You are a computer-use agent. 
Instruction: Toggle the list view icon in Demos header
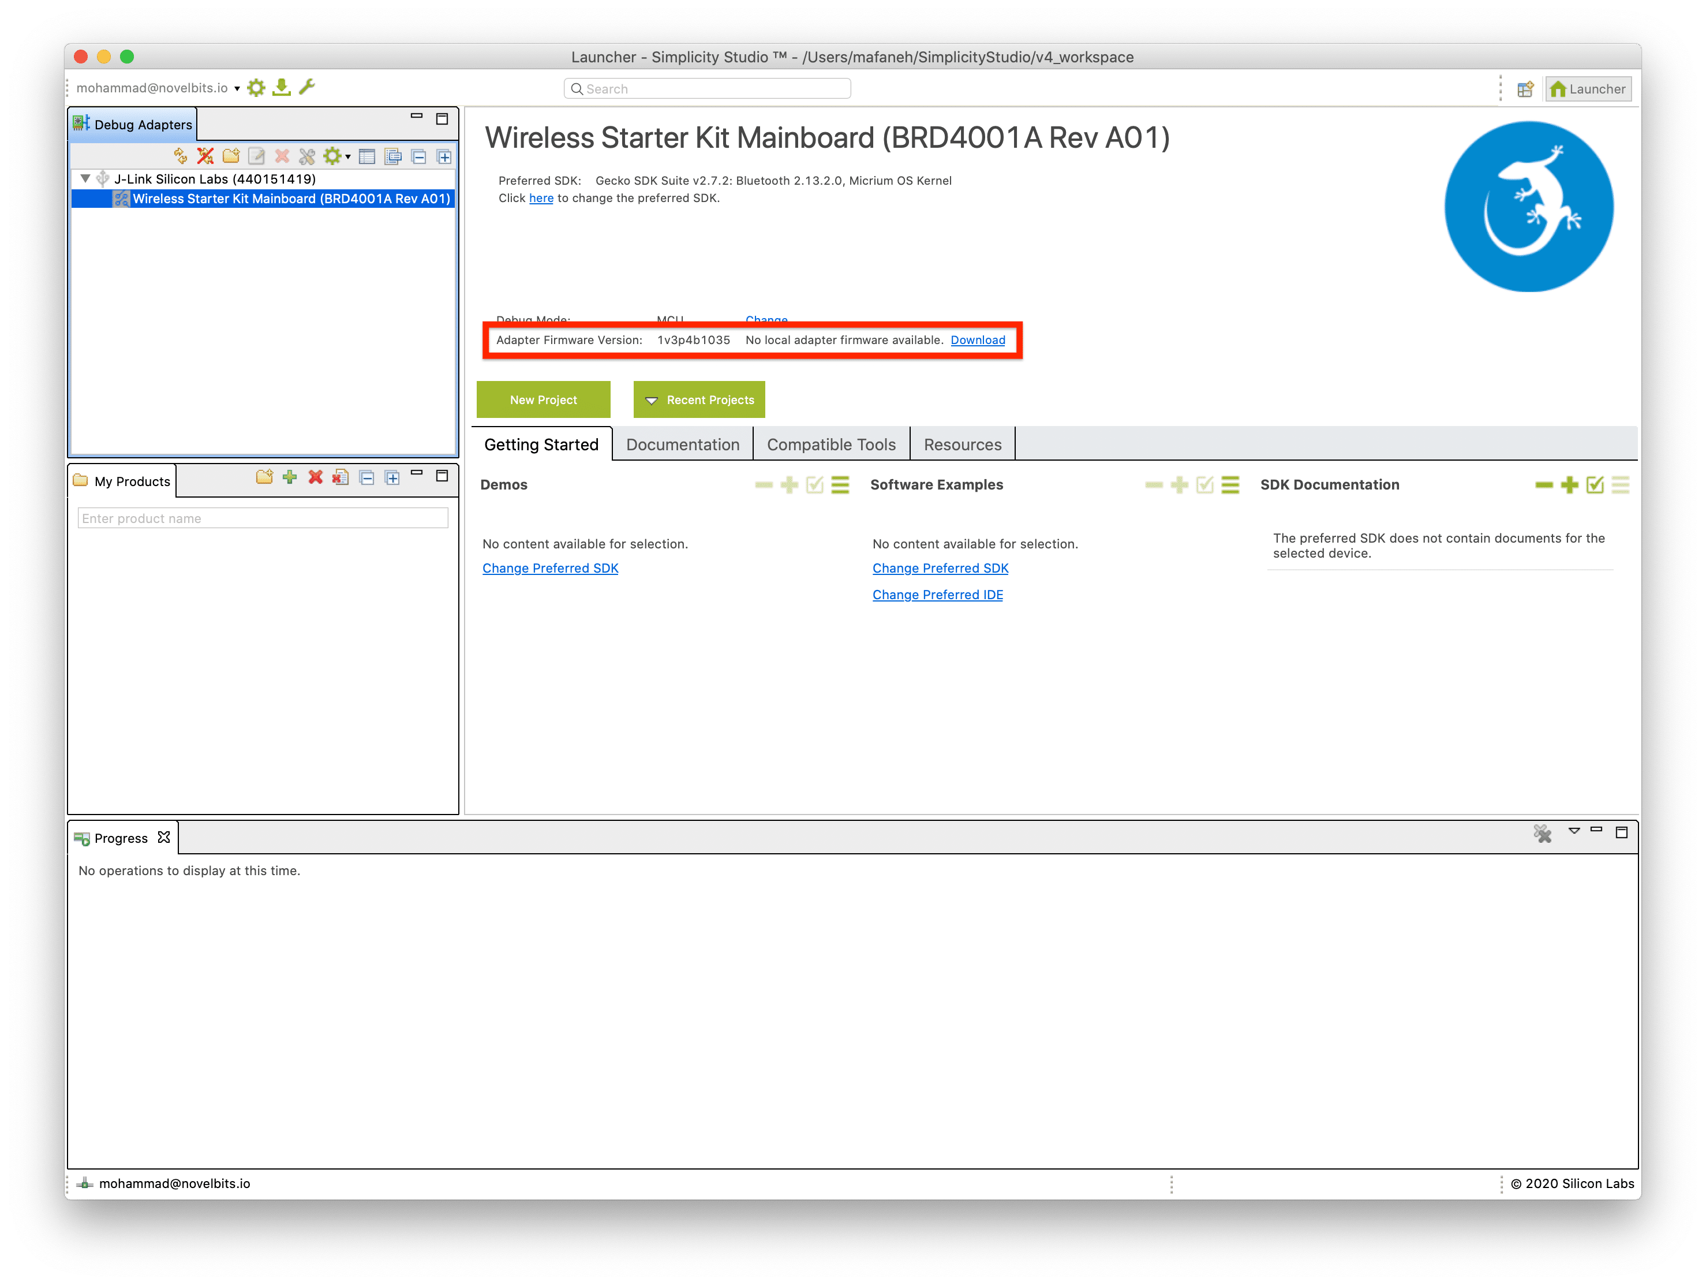(841, 485)
